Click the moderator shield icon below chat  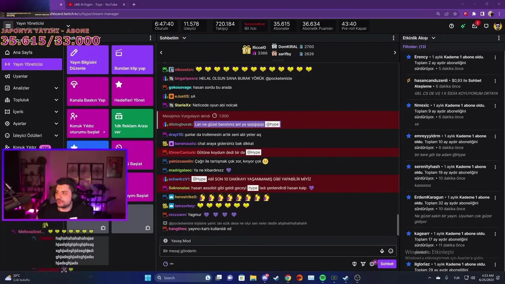pos(354,264)
